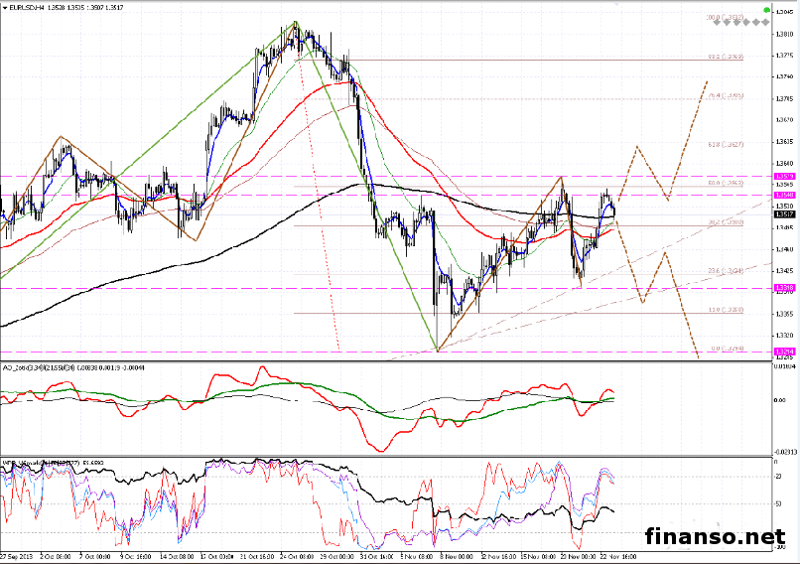Select the magenta 1.3318 price level tag
The image size is (800, 564).
pyautogui.click(x=783, y=288)
